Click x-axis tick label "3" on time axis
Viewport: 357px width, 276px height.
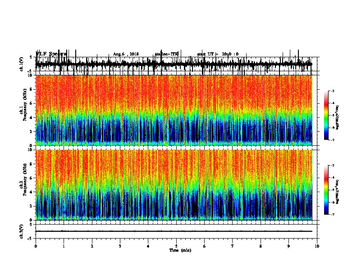tap(120, 246)
